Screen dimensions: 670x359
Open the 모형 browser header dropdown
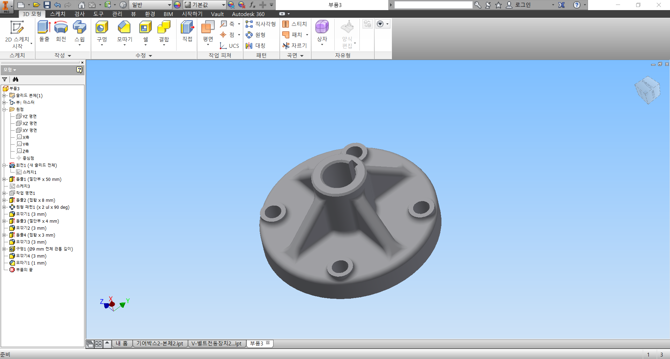10,70
